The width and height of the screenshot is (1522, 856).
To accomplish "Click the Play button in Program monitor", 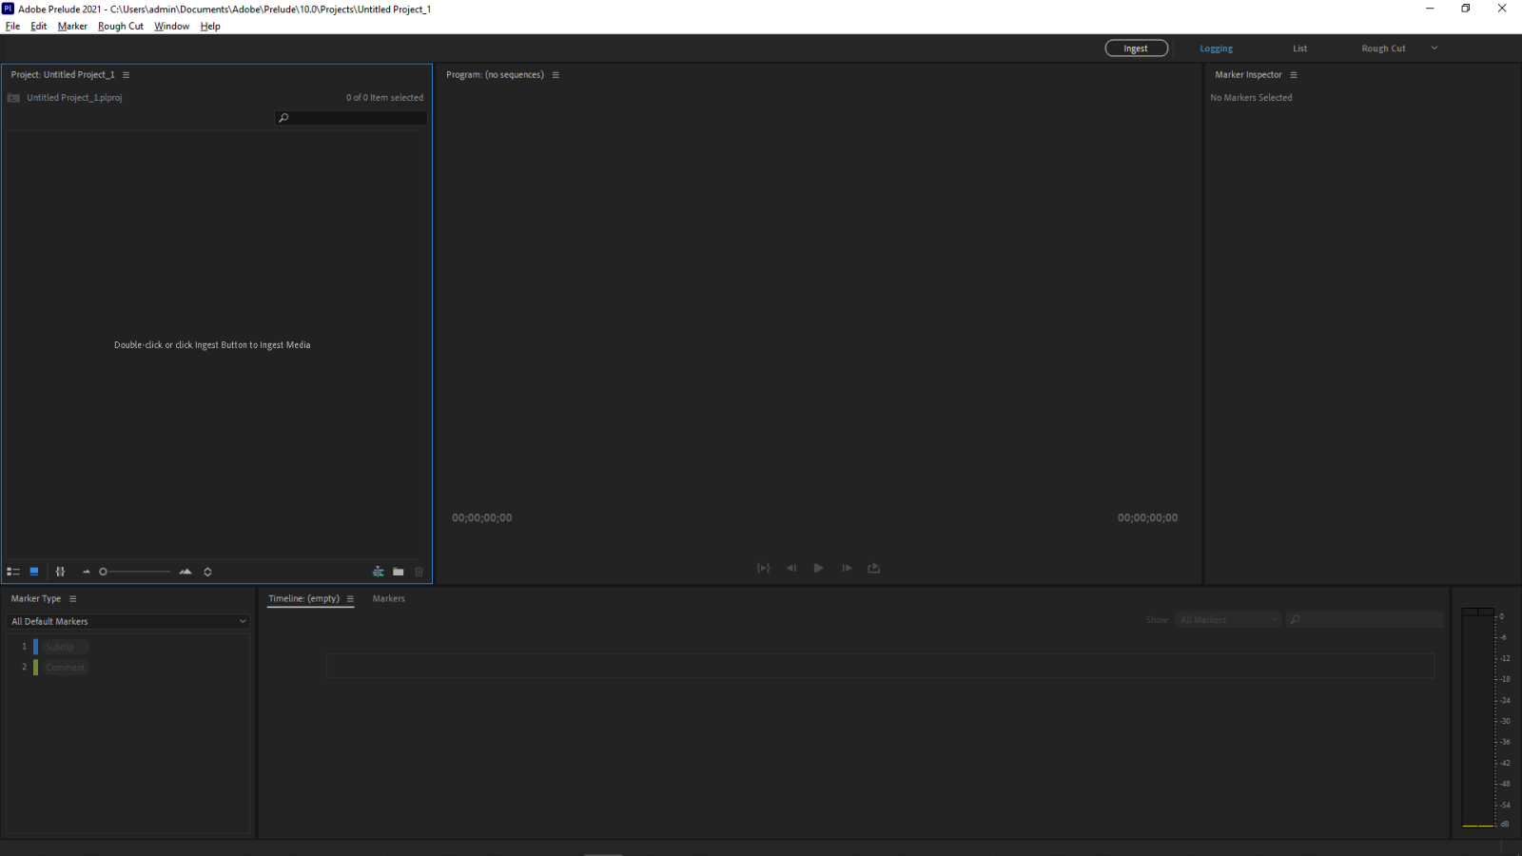I will click(818, 568).
